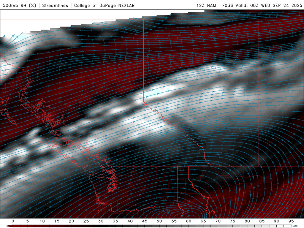Click the 35 label on the color bar
Viewport: 304px width, 228px height.
point(116,221)
